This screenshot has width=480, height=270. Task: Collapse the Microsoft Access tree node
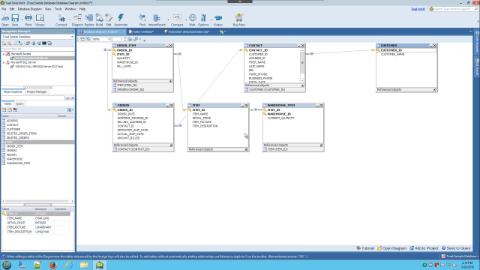point(4,54)
